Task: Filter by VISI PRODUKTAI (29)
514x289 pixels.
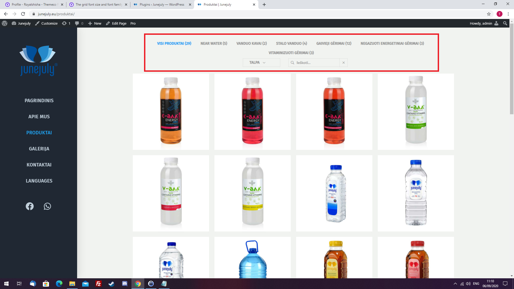Action: pyautogui.click(x=174, y=43)
